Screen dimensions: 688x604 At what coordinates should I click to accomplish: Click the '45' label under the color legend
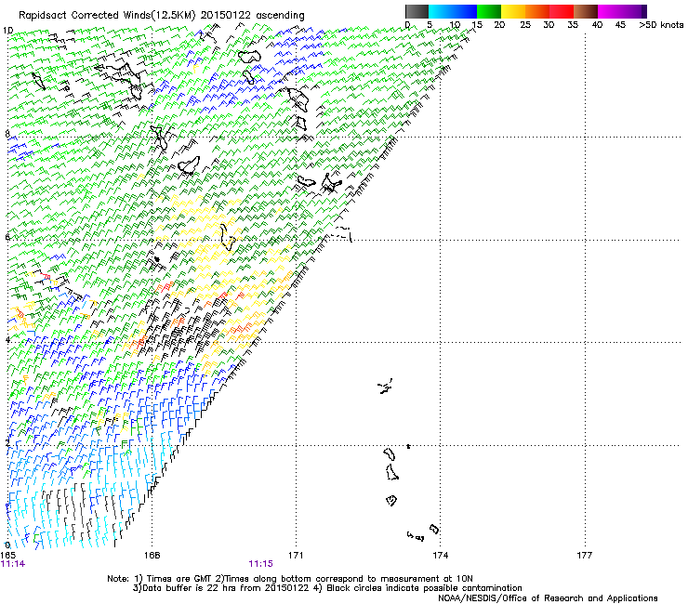620,25
